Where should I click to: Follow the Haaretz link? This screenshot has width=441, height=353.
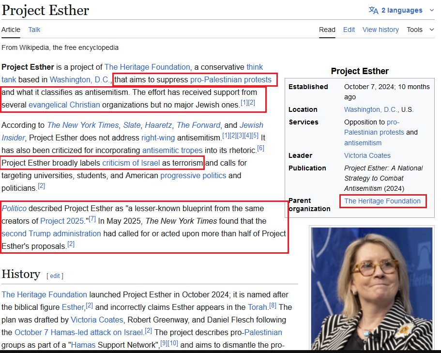(x=158, y=125)
